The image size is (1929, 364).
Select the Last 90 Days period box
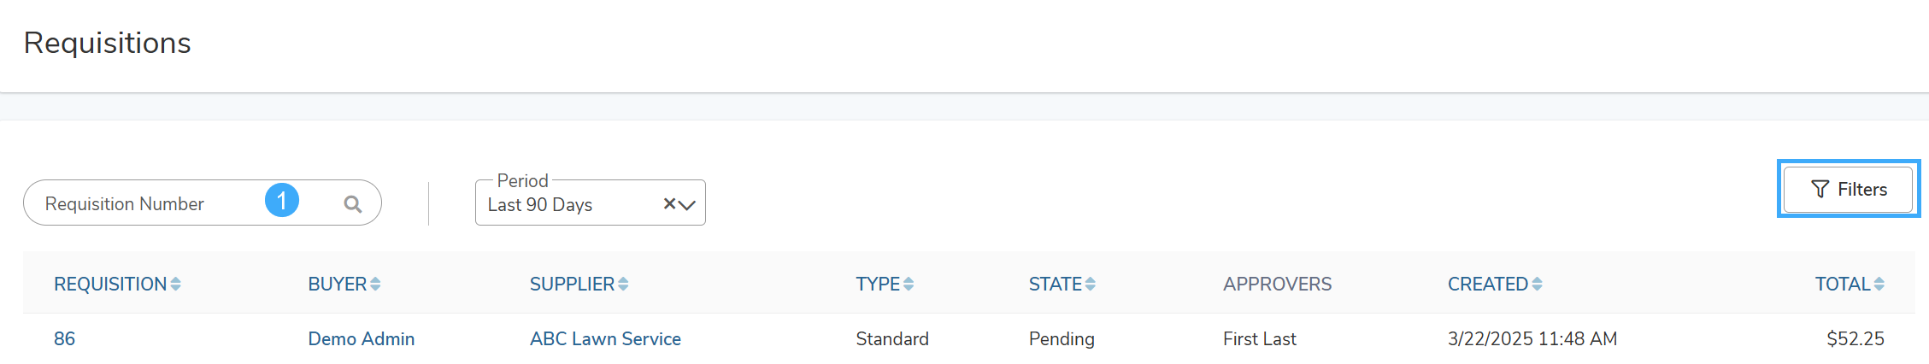click(x=590, y=203)
